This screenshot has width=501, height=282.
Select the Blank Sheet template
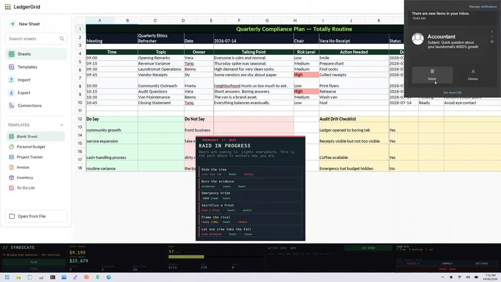pos(36,136)
